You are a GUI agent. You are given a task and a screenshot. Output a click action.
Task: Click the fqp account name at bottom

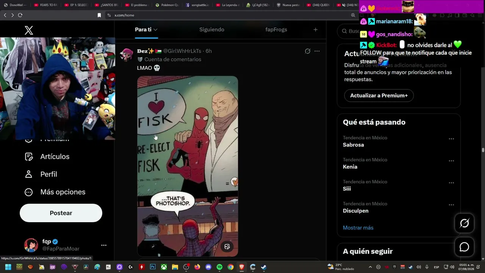(x=47, y=242)
